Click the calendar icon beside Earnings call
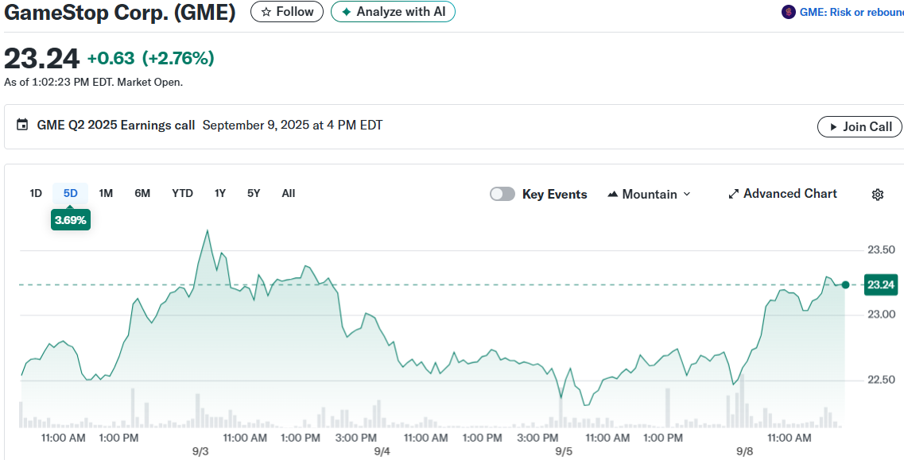 point(22,126)
